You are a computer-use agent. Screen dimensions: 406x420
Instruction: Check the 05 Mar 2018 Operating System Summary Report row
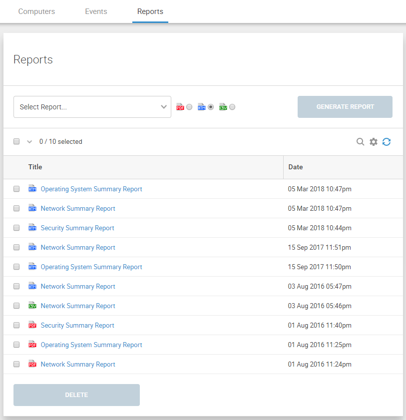[16, 189]
